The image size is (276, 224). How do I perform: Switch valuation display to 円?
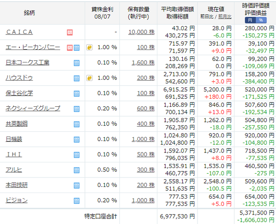coord(250,20)
